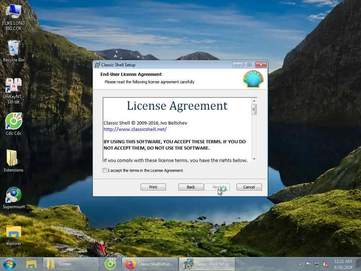Open the network tray icon
The height and width of the screenshot is (271, 361).
317,265
